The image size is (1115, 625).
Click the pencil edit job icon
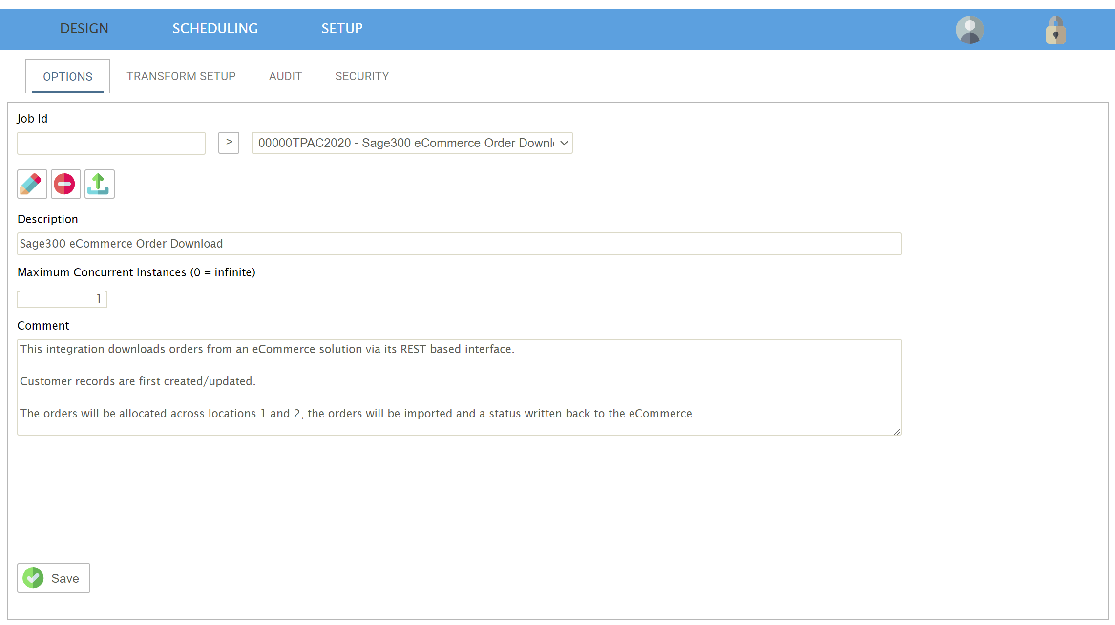pos(32,184)
